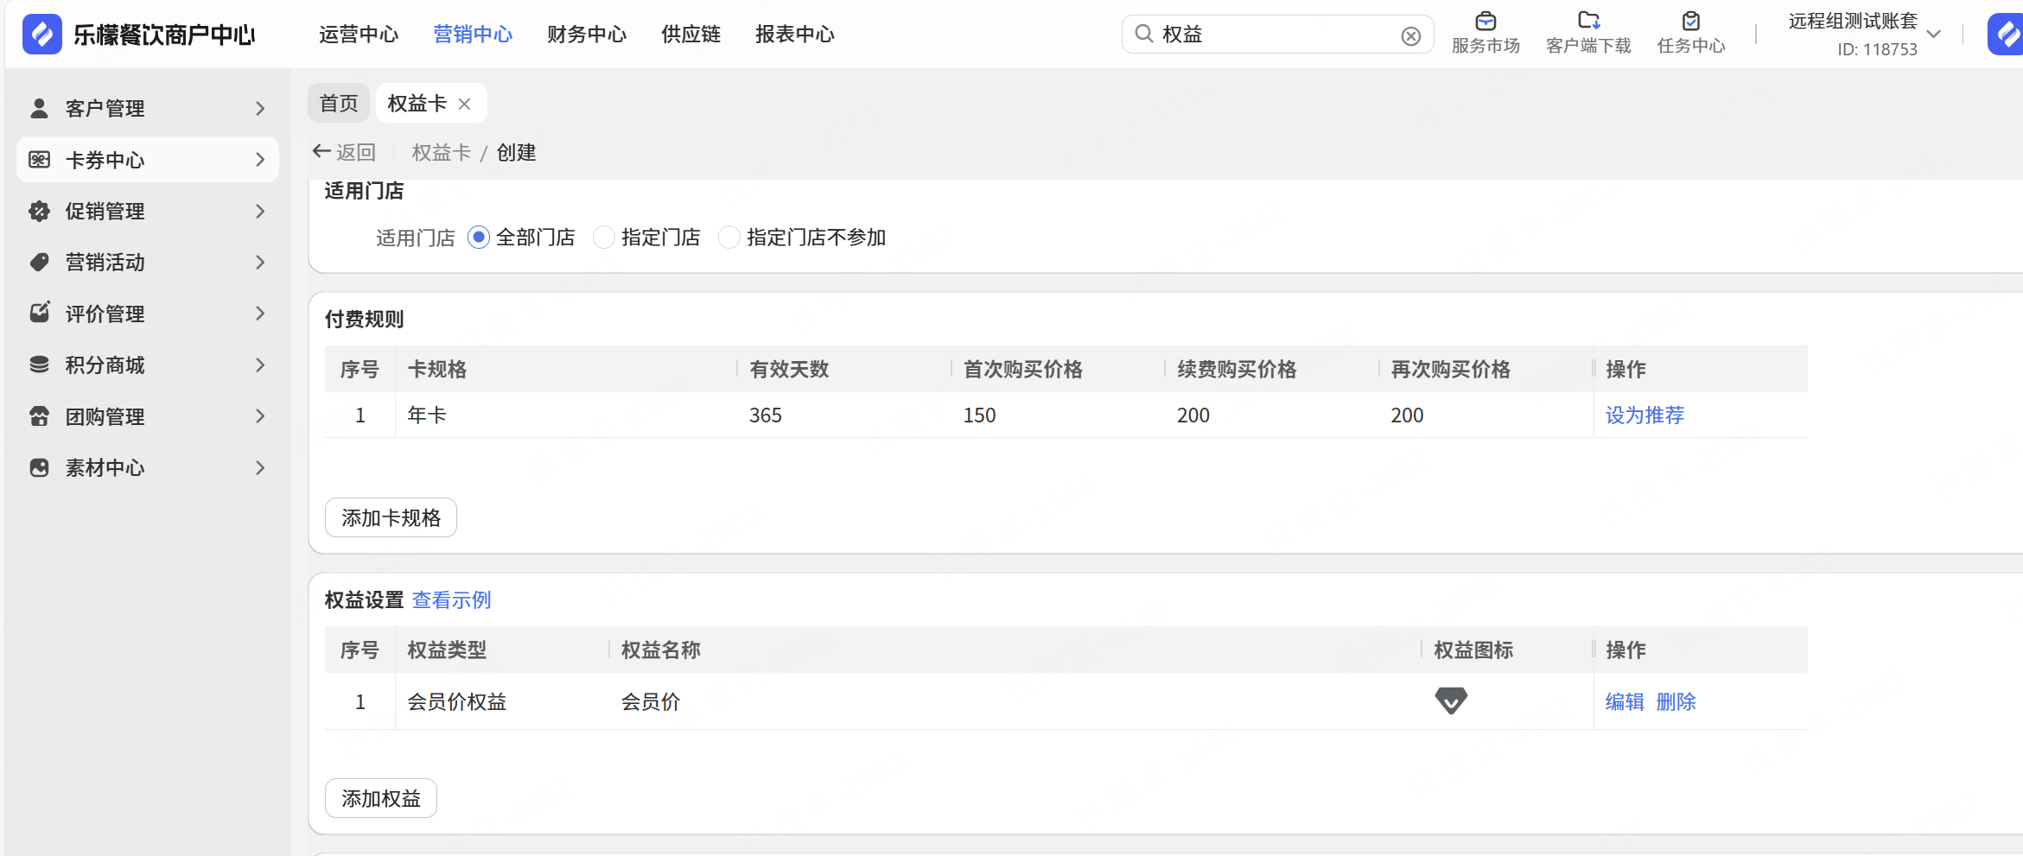Select the 全部门店 radio option

pos(478,237)
